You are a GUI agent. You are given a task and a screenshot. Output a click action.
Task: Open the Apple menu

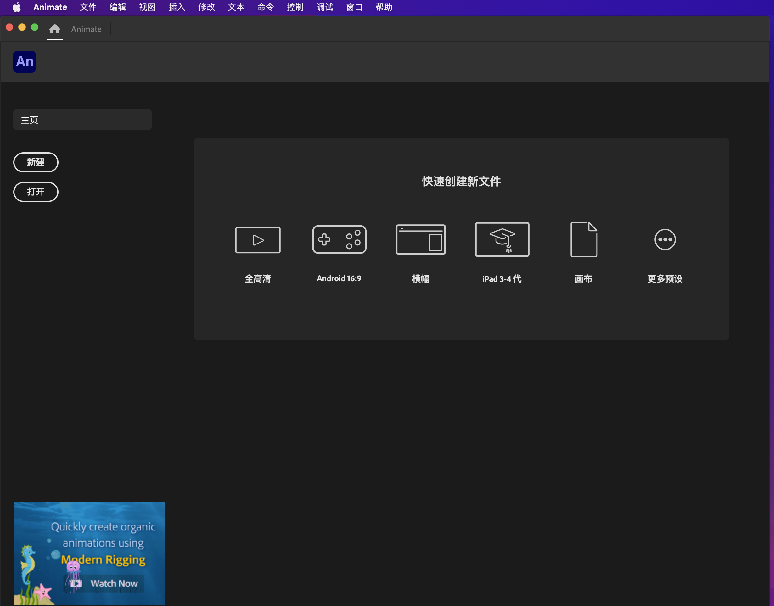point(16,7)
